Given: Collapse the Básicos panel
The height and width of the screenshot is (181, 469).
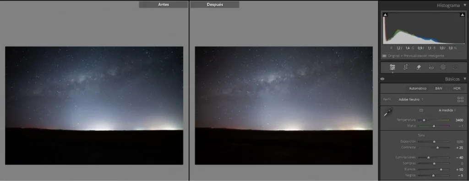Looking at the screenshot, I should pos(465,79).
